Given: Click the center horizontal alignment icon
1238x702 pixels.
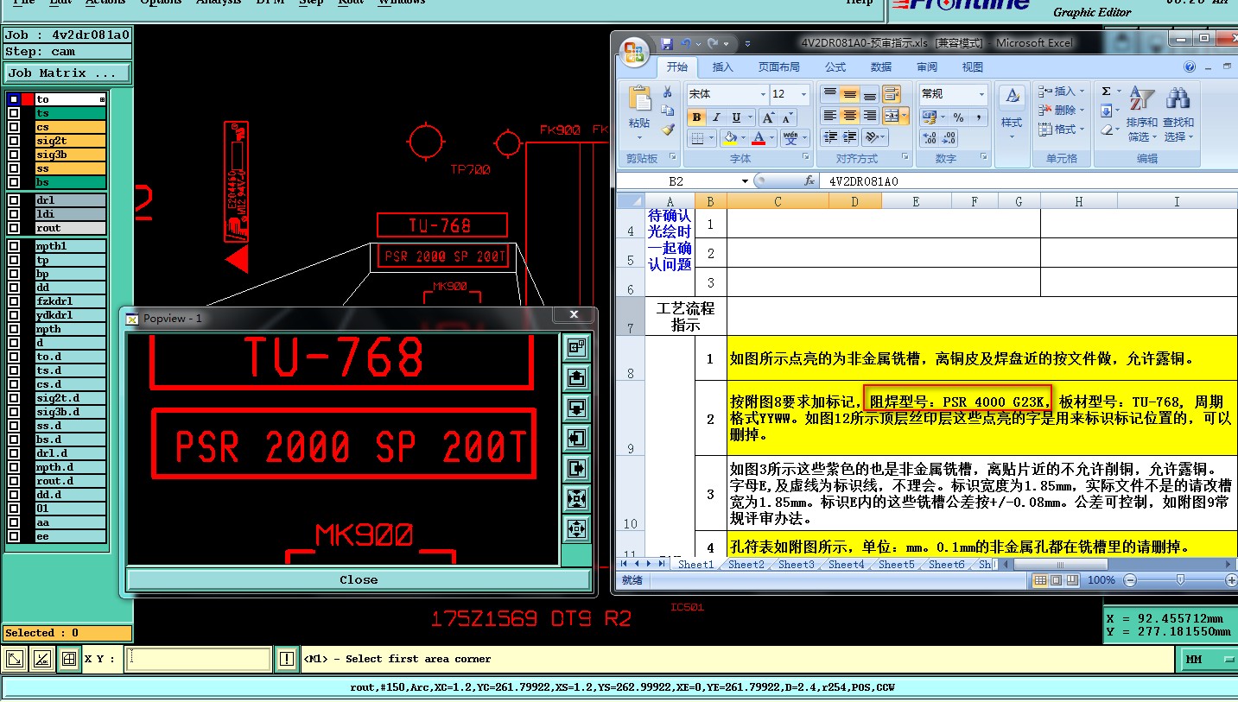Looking at the screenshot, I should click(850, 116).
